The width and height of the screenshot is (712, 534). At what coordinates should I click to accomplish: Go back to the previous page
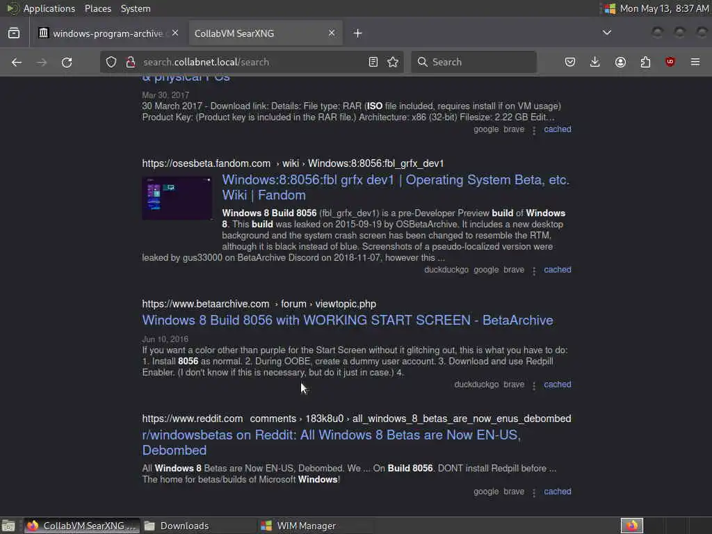pos(17,62)
